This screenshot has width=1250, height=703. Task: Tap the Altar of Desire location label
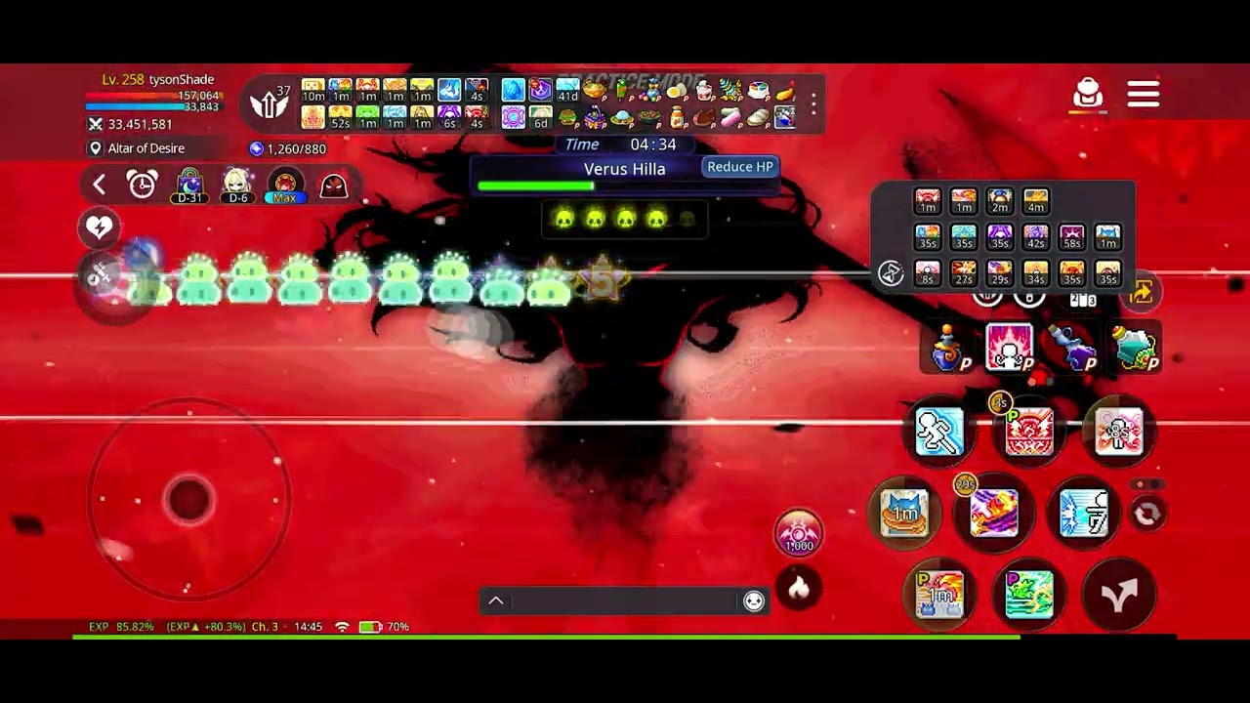pos(146,148)
